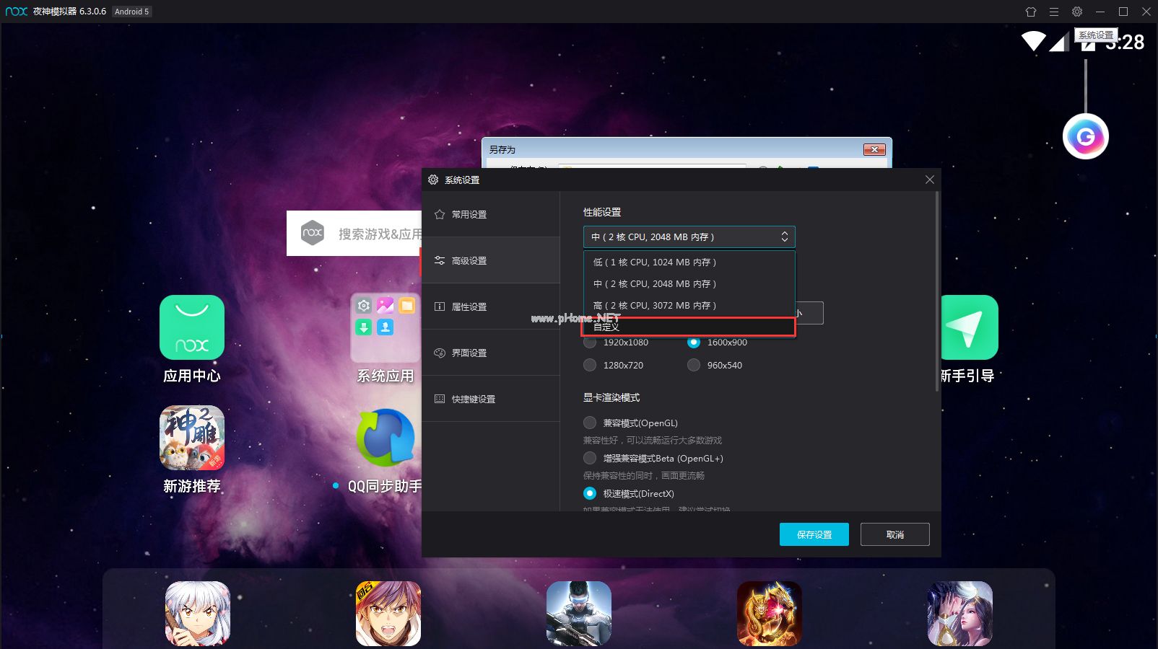Select 1600x900 resolution

[x=694, y=343]
